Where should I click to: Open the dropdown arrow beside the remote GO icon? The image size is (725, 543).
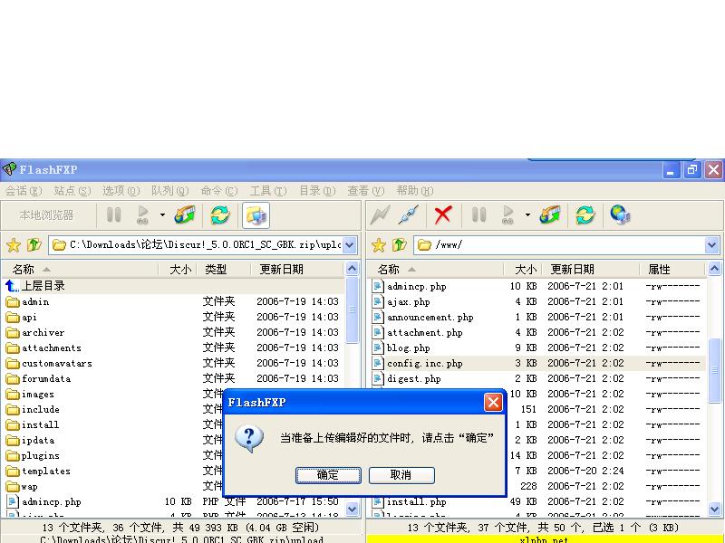click(x=527, y=215)
